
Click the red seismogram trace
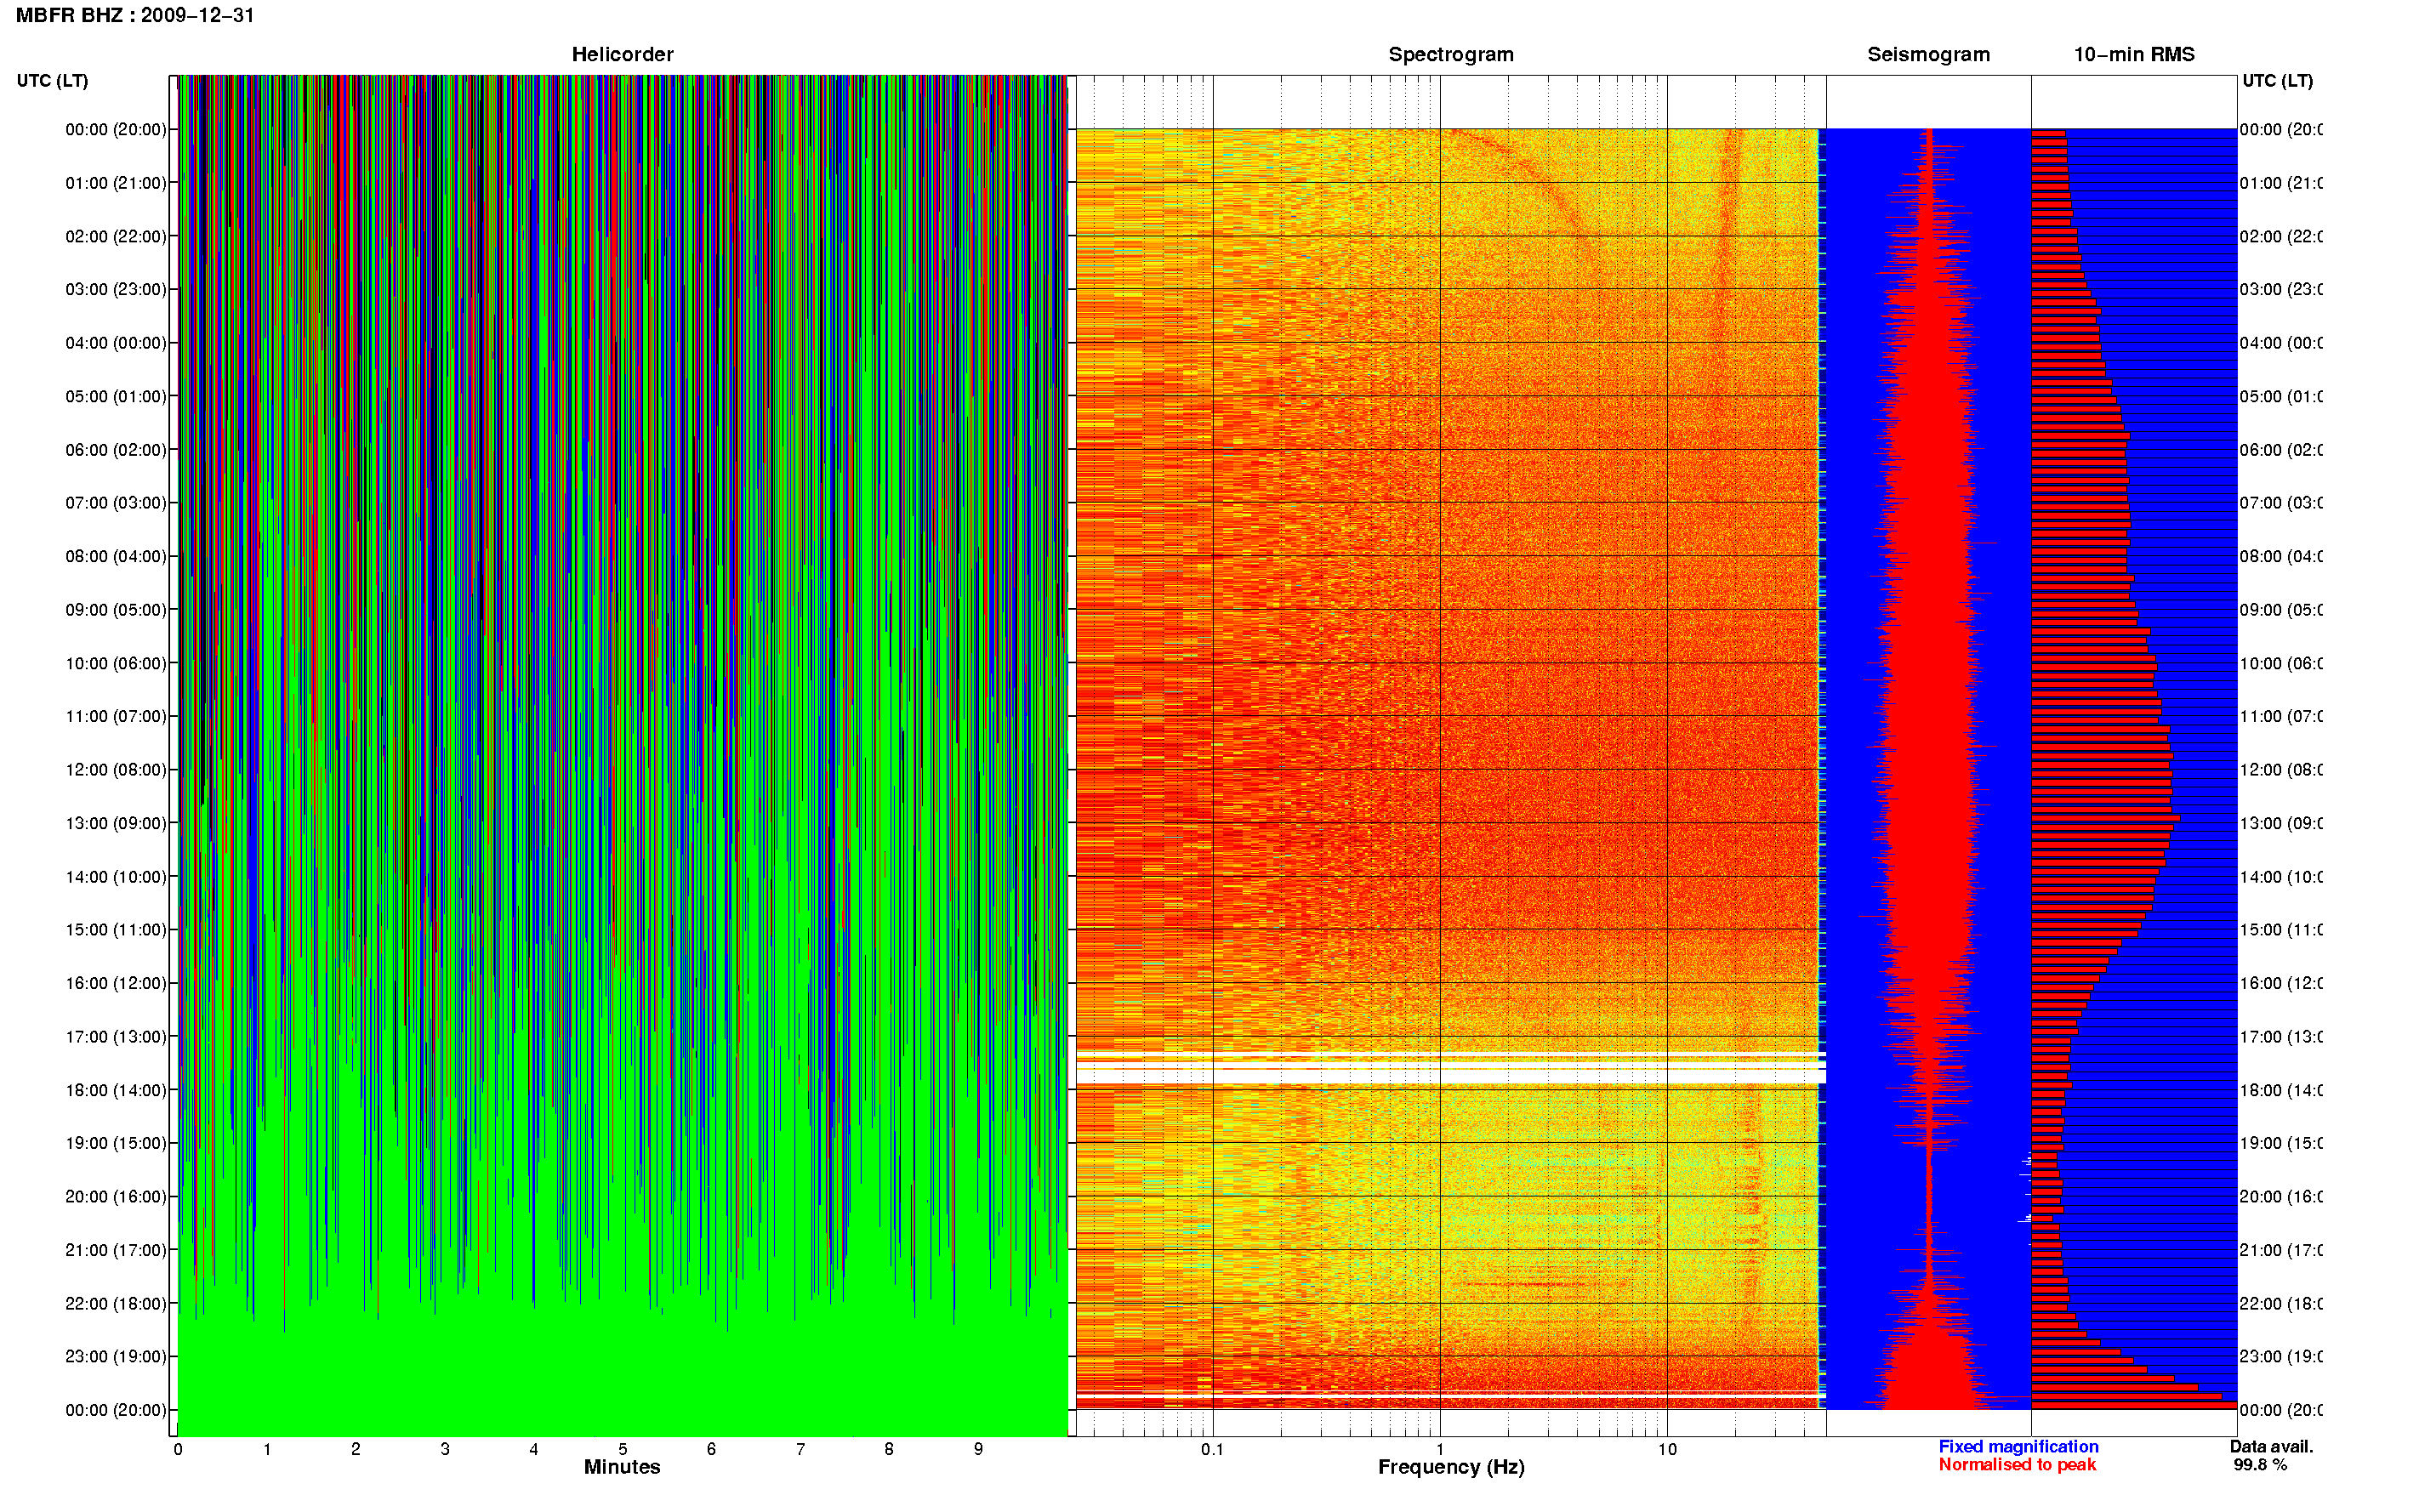point(1929,769)
